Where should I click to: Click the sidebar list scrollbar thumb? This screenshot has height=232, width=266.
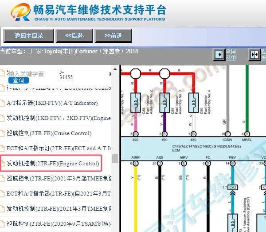pyautogui.click(x=115, y=159)
